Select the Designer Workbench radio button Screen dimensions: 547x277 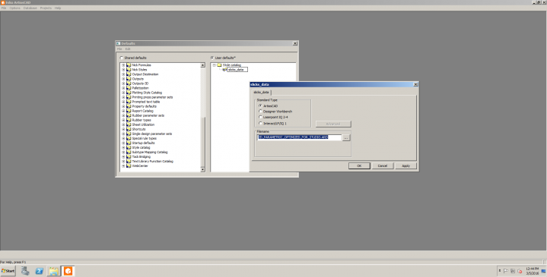[x=260, y=112]
